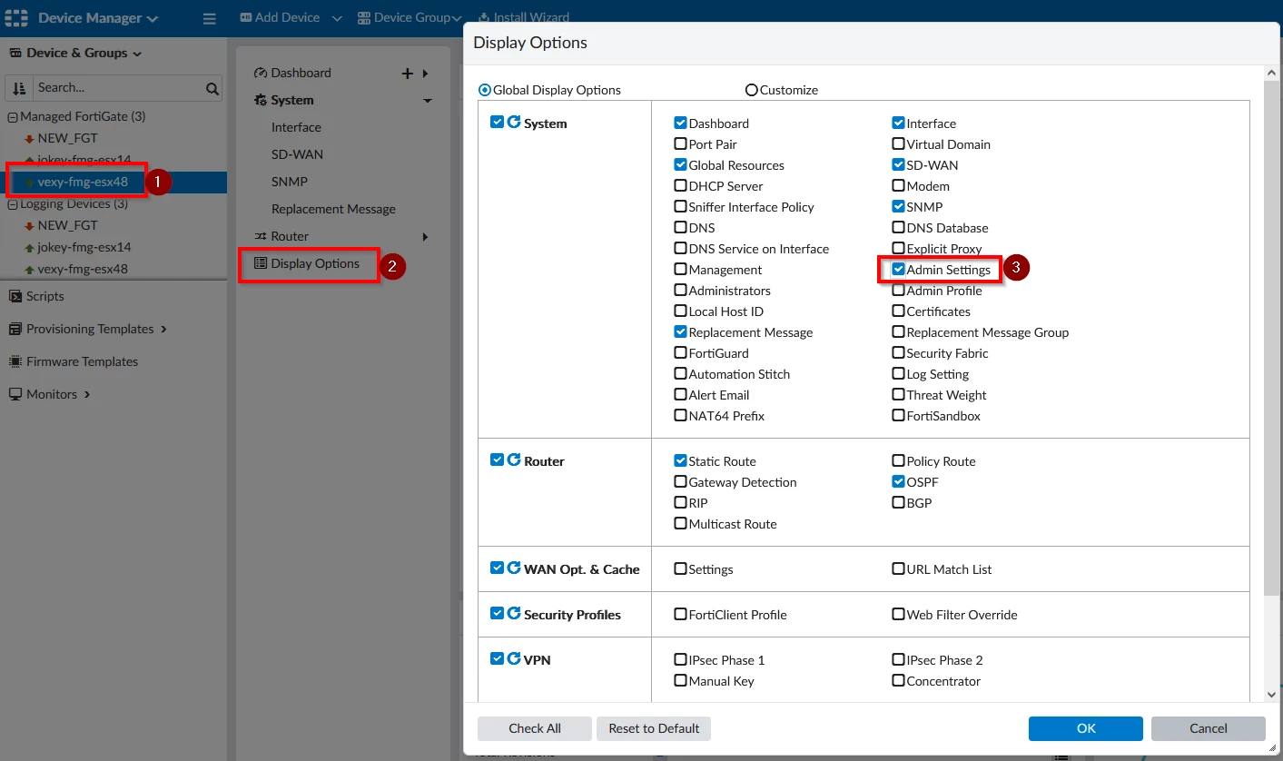Open the Device Manager dropdown
Screen dimensions: 1283x761
[98, 18]
